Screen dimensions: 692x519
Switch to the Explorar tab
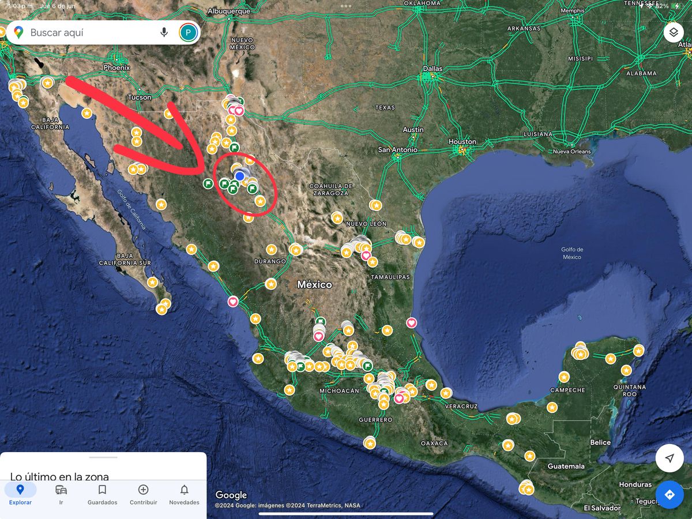(20, 494)
